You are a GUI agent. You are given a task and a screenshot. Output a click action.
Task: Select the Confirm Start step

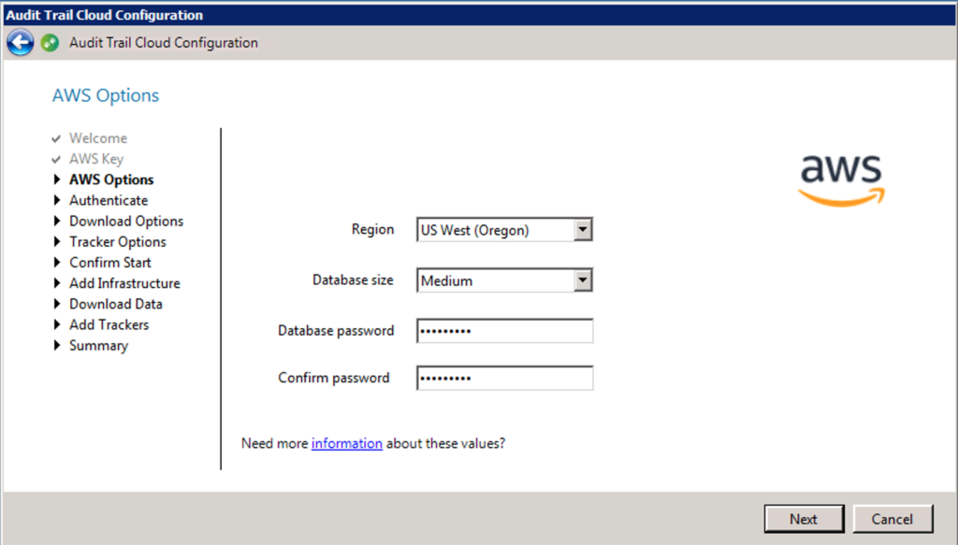[x=110, y=263]
